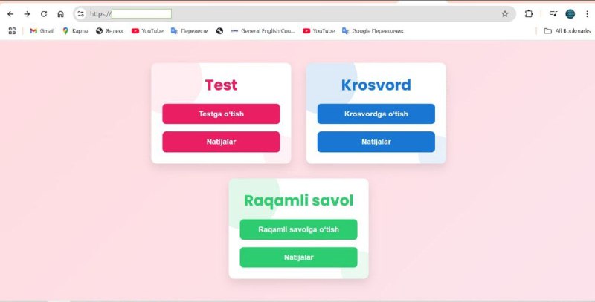This screenshot has width=595, height=302.
Task: Open the Карты maps bookmark
Action: tap(75, 31)
